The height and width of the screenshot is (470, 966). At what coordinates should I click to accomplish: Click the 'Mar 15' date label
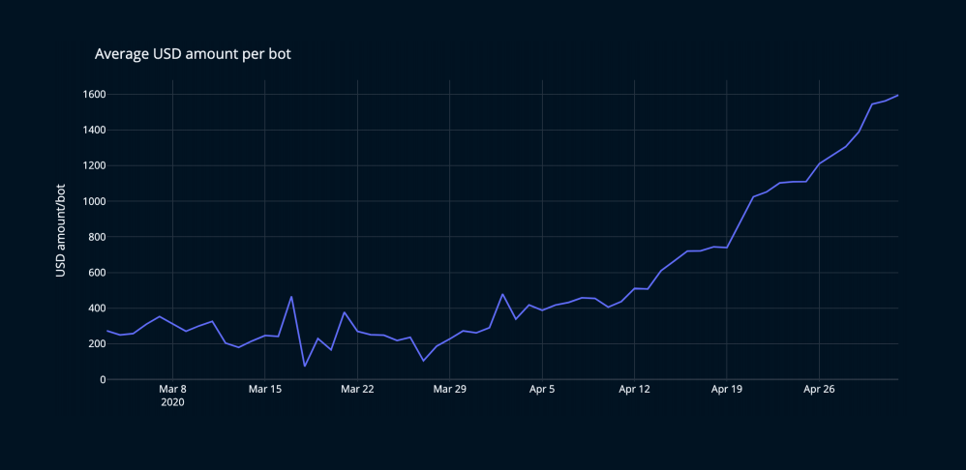[x=265, y=390]
